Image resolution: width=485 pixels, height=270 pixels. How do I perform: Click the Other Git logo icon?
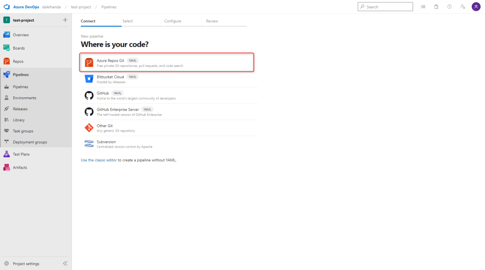coord(89,128)
